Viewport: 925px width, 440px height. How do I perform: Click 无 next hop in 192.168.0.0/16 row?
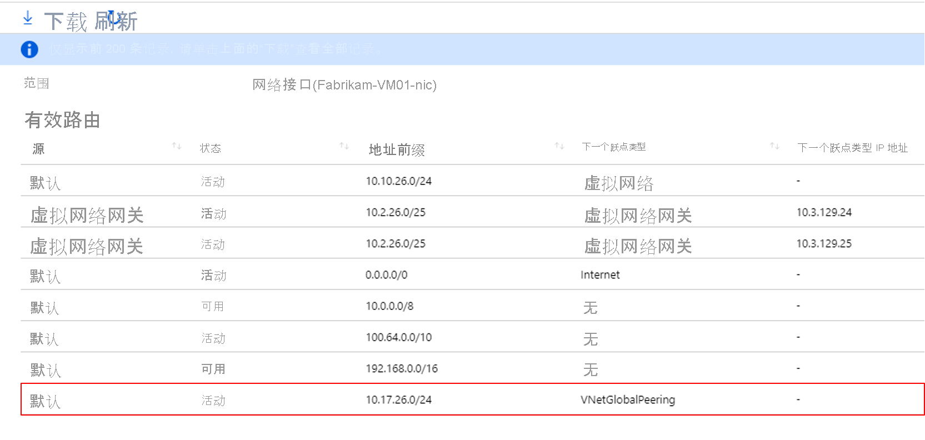[x=591, y=370]
